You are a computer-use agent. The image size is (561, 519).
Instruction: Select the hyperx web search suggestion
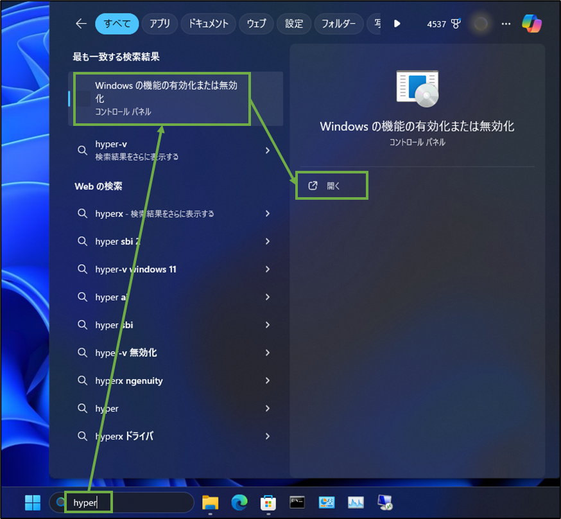point(175,214)
